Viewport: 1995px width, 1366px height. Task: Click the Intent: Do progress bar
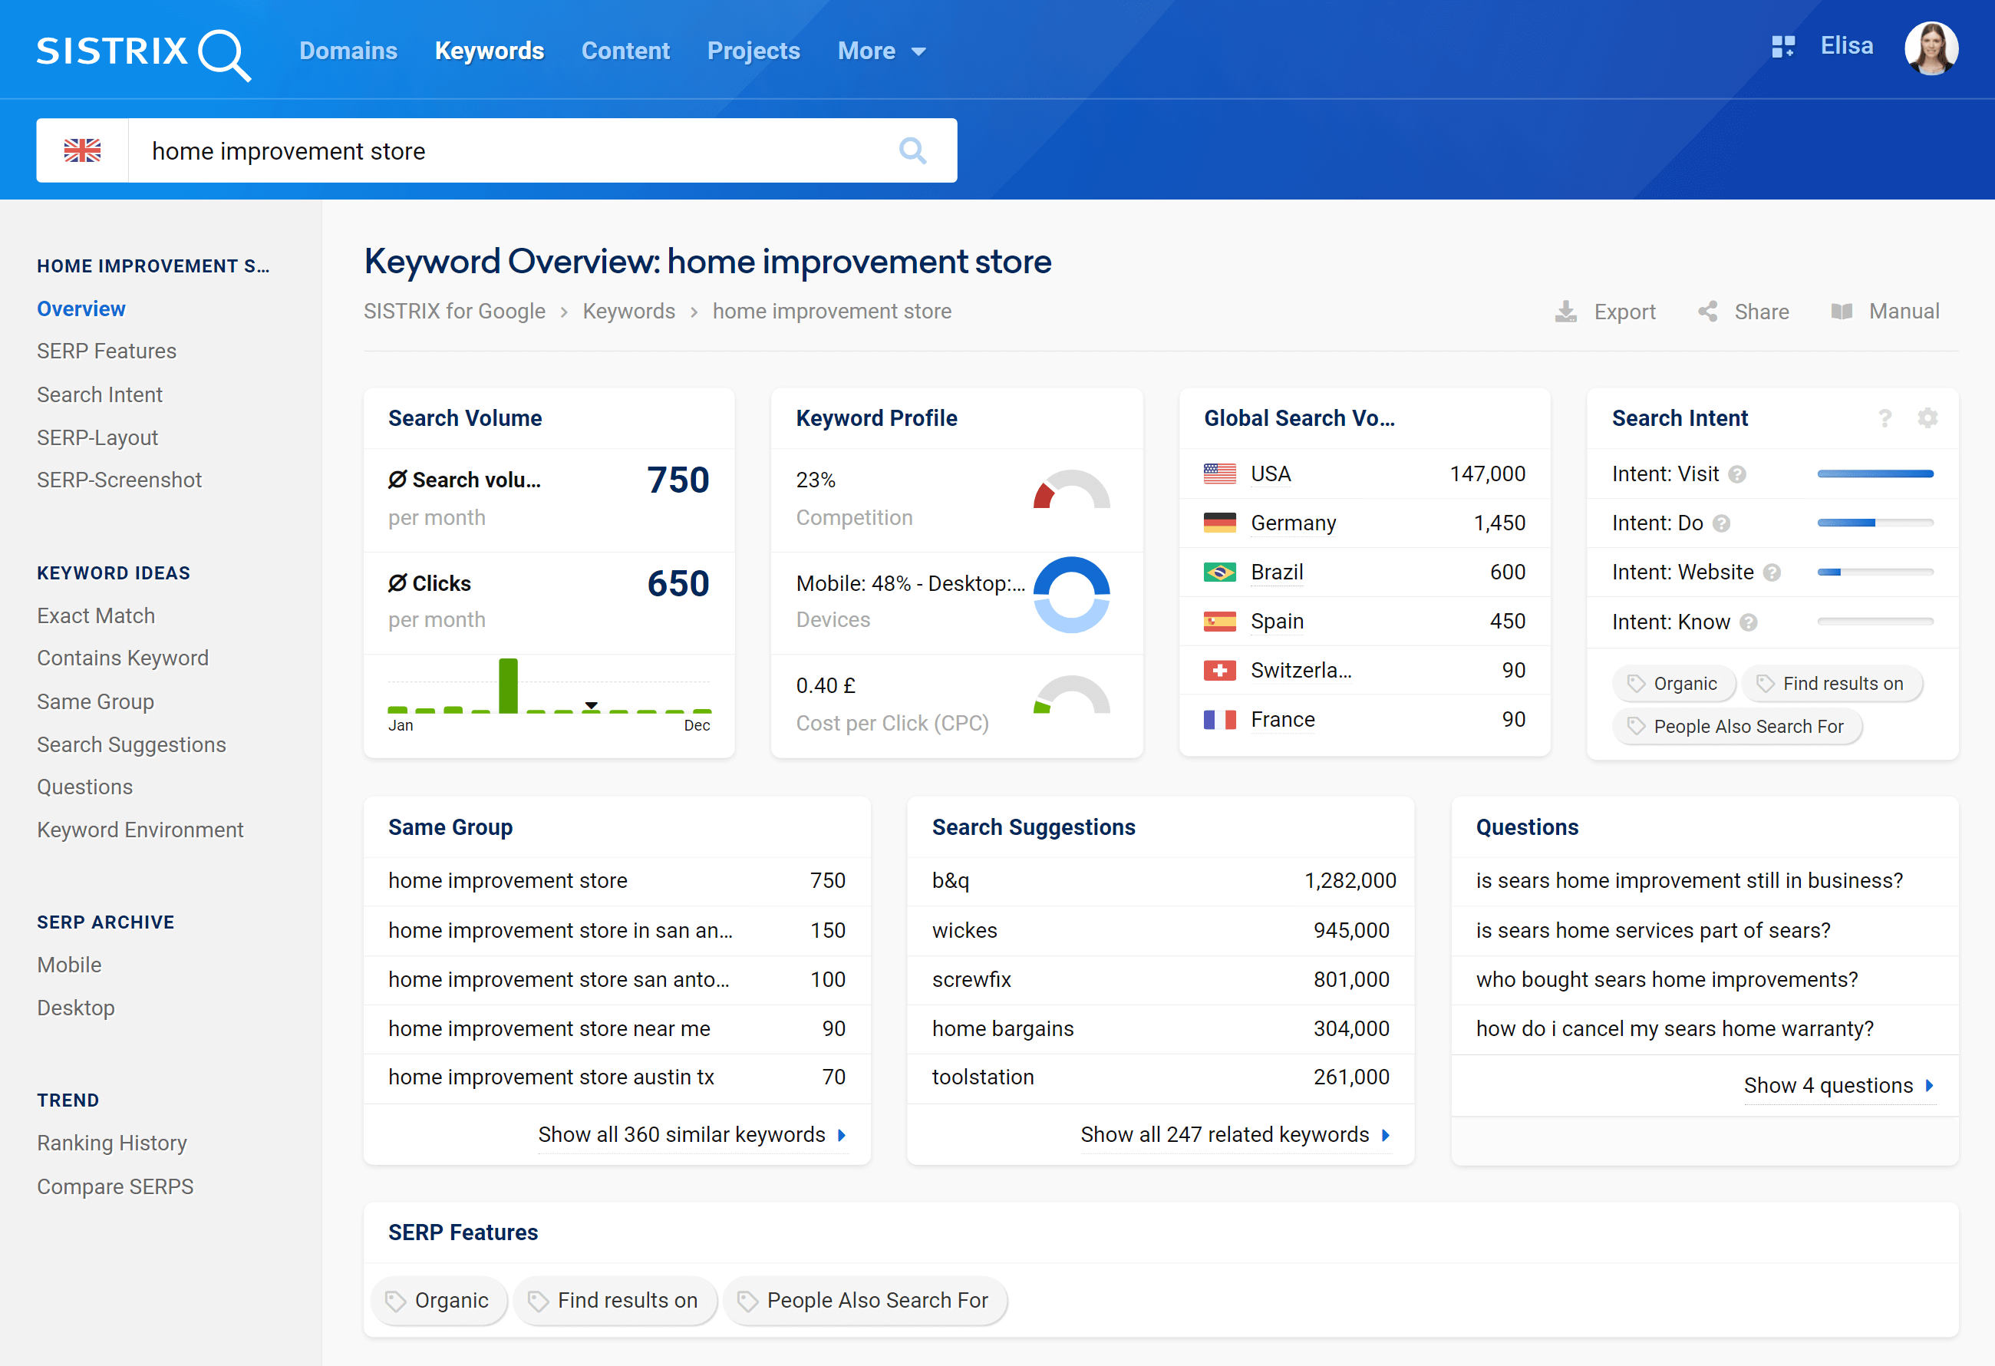tap(1875, 523)
